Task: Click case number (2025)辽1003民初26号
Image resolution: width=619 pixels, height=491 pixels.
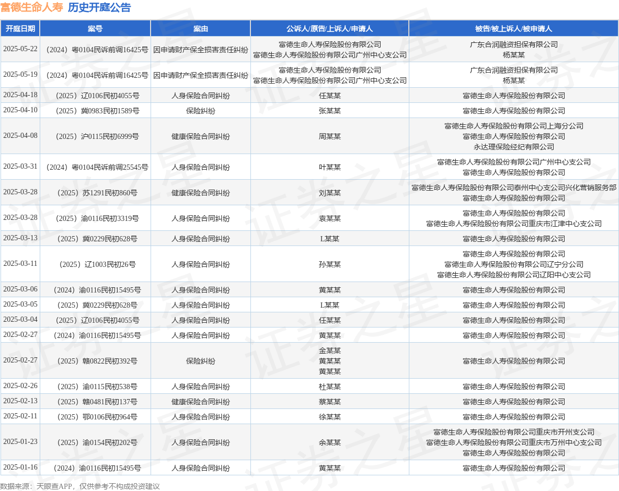Action: 96,265
